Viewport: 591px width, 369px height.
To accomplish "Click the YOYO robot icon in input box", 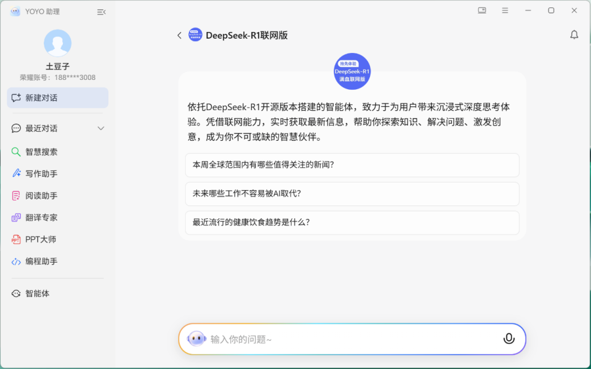I will coord(196,339).
